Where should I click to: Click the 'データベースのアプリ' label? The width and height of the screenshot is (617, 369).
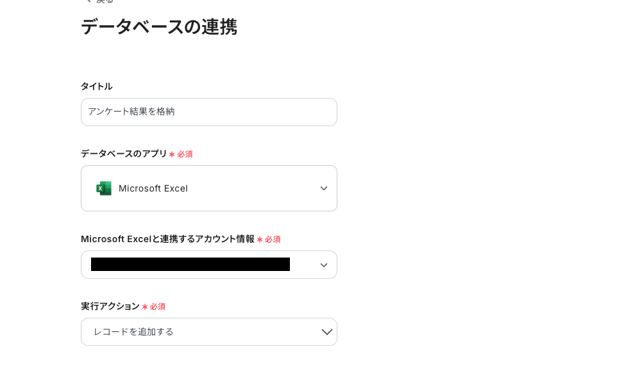pyautogui.click(x=124, y=154)
